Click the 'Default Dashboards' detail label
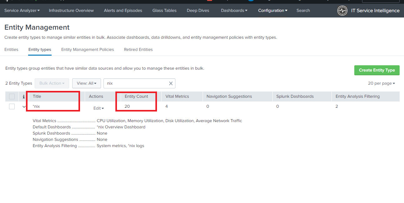This screenshot has height=203, width=404. coord(52,127)
